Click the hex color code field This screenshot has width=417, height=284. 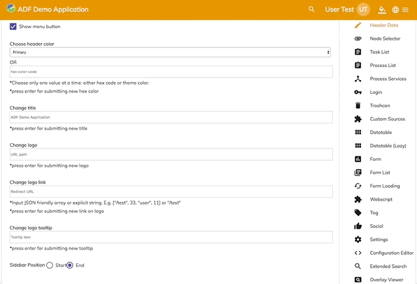pos(170,72)
